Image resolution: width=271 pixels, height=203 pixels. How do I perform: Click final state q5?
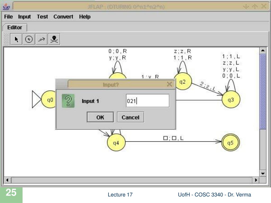click(x=231, y=142)
